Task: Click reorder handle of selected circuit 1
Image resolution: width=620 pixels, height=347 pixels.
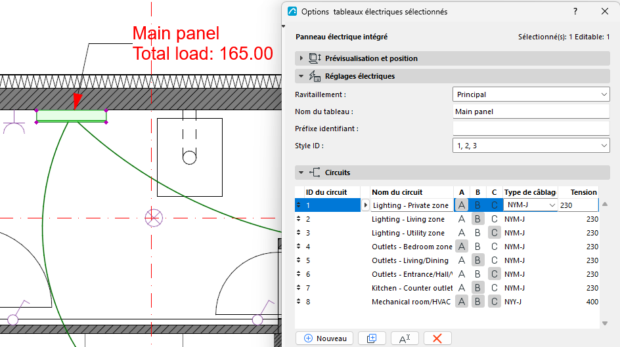Action: [299, 205]
